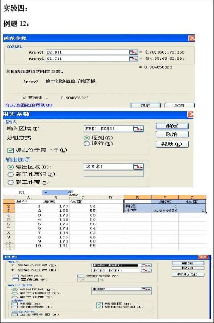Screen dimensions: 214x323
Task: Select 新工作表组 output radio option
Action: pyautogui.click(x=11, y=174)
